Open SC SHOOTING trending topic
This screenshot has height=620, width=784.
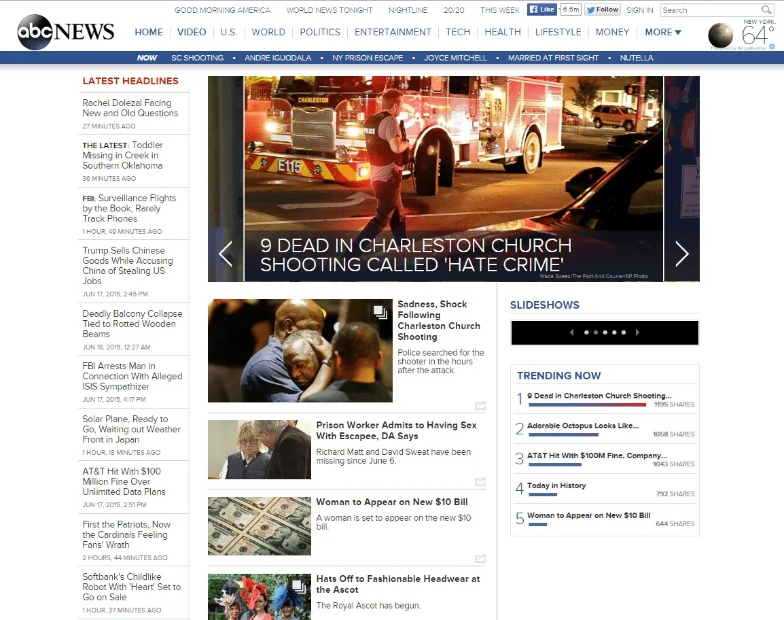[197, 58]
